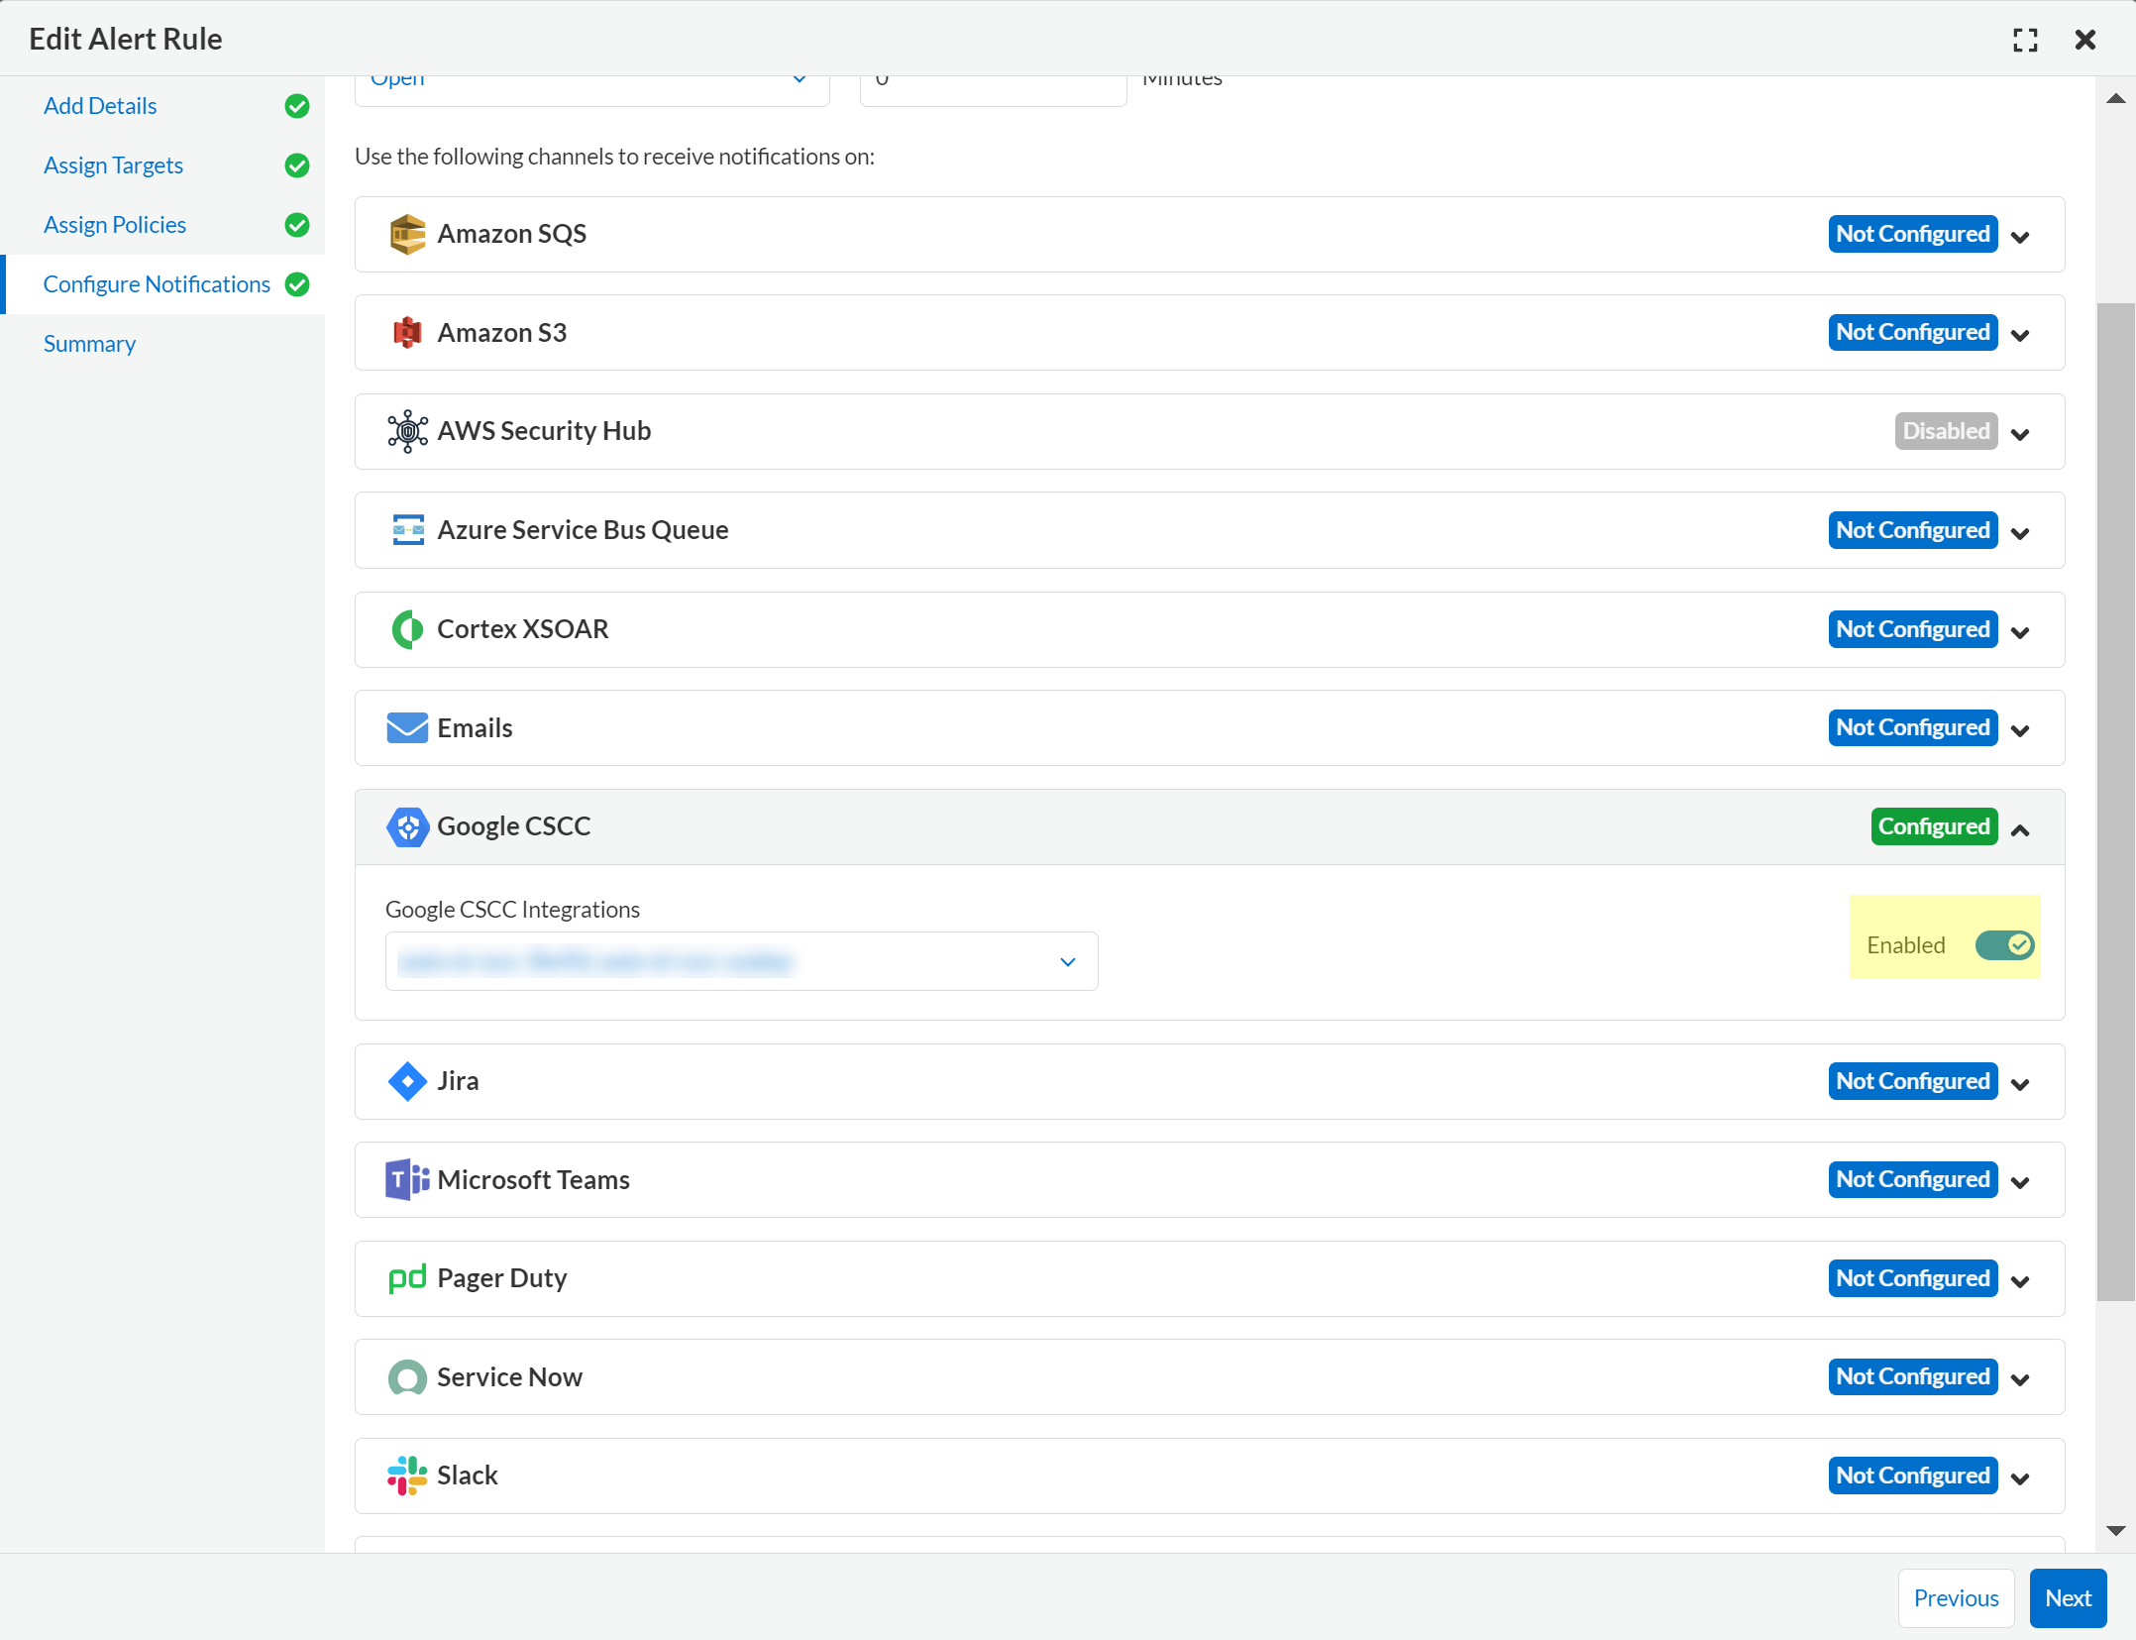This screenshot has height=1640, width=2136.
Task: Click the Amazon S3 bucket icon
Action: 407,333
